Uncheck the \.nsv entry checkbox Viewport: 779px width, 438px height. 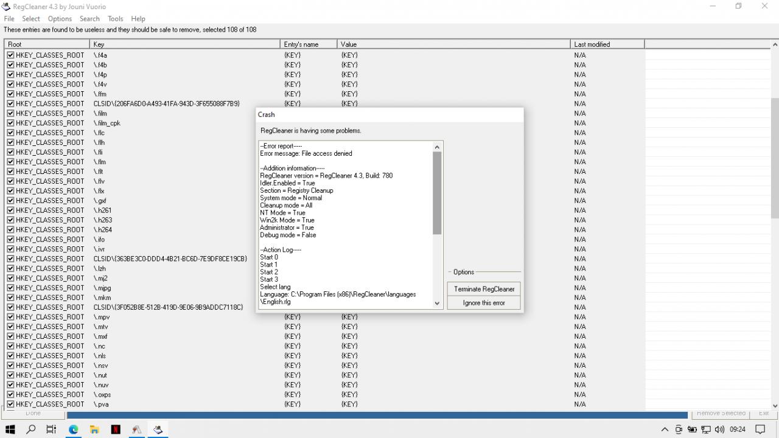click(10, 366)
